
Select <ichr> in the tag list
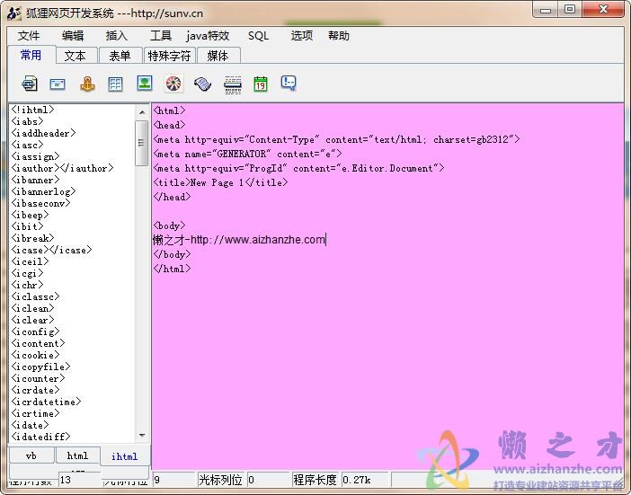tap(27, 285)
